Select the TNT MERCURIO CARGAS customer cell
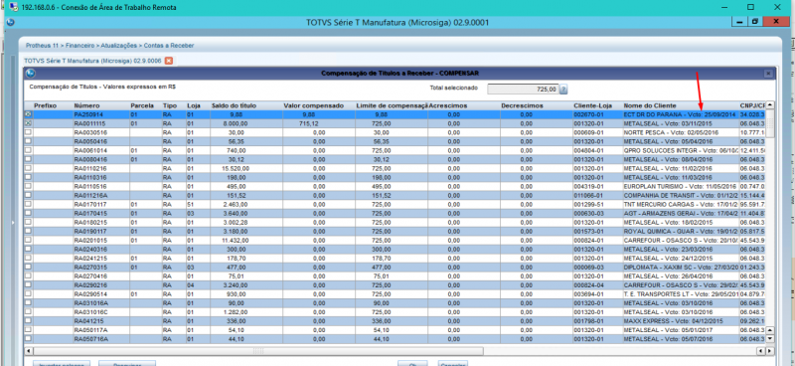The width and height of the screenshot is (795, 366). (x=681, y=204)
